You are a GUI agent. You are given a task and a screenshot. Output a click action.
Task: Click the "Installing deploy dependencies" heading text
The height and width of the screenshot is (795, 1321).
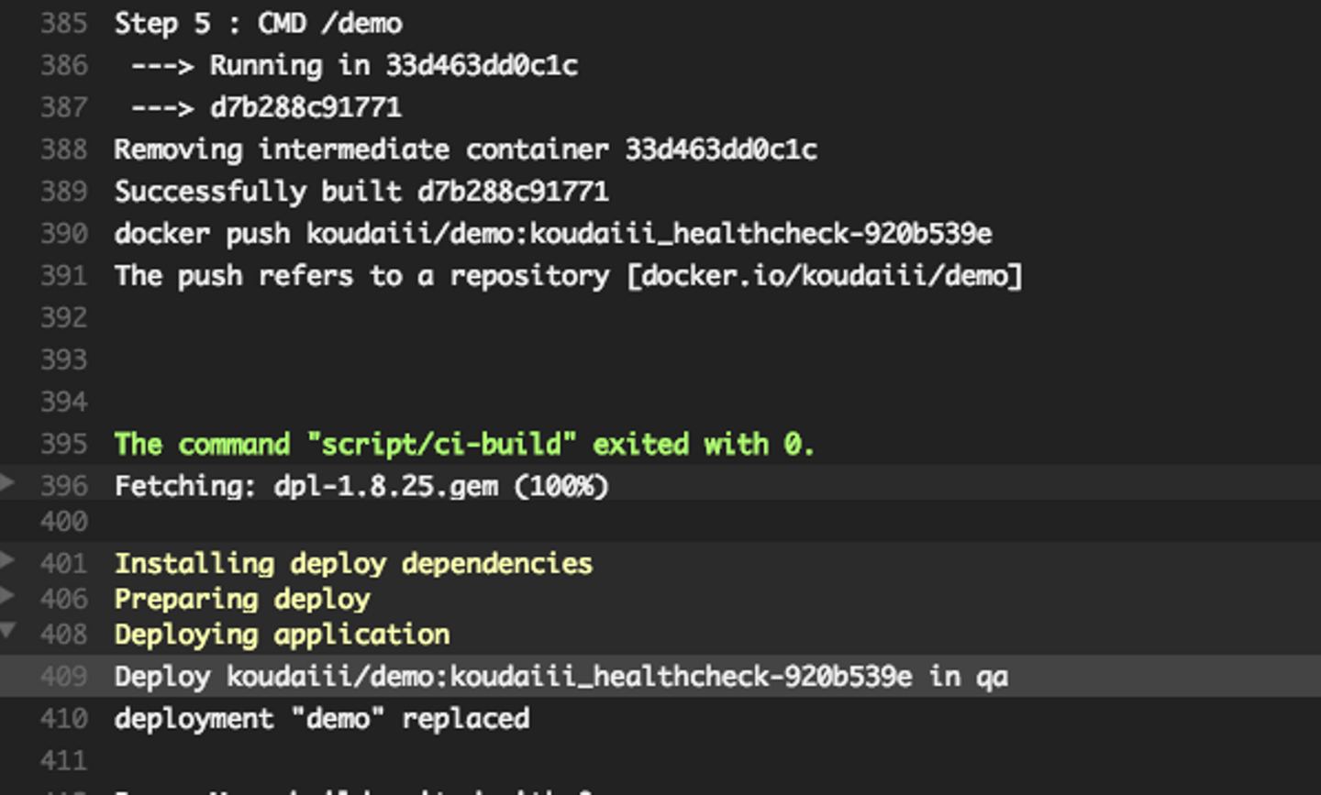click(x=353, y=563)
